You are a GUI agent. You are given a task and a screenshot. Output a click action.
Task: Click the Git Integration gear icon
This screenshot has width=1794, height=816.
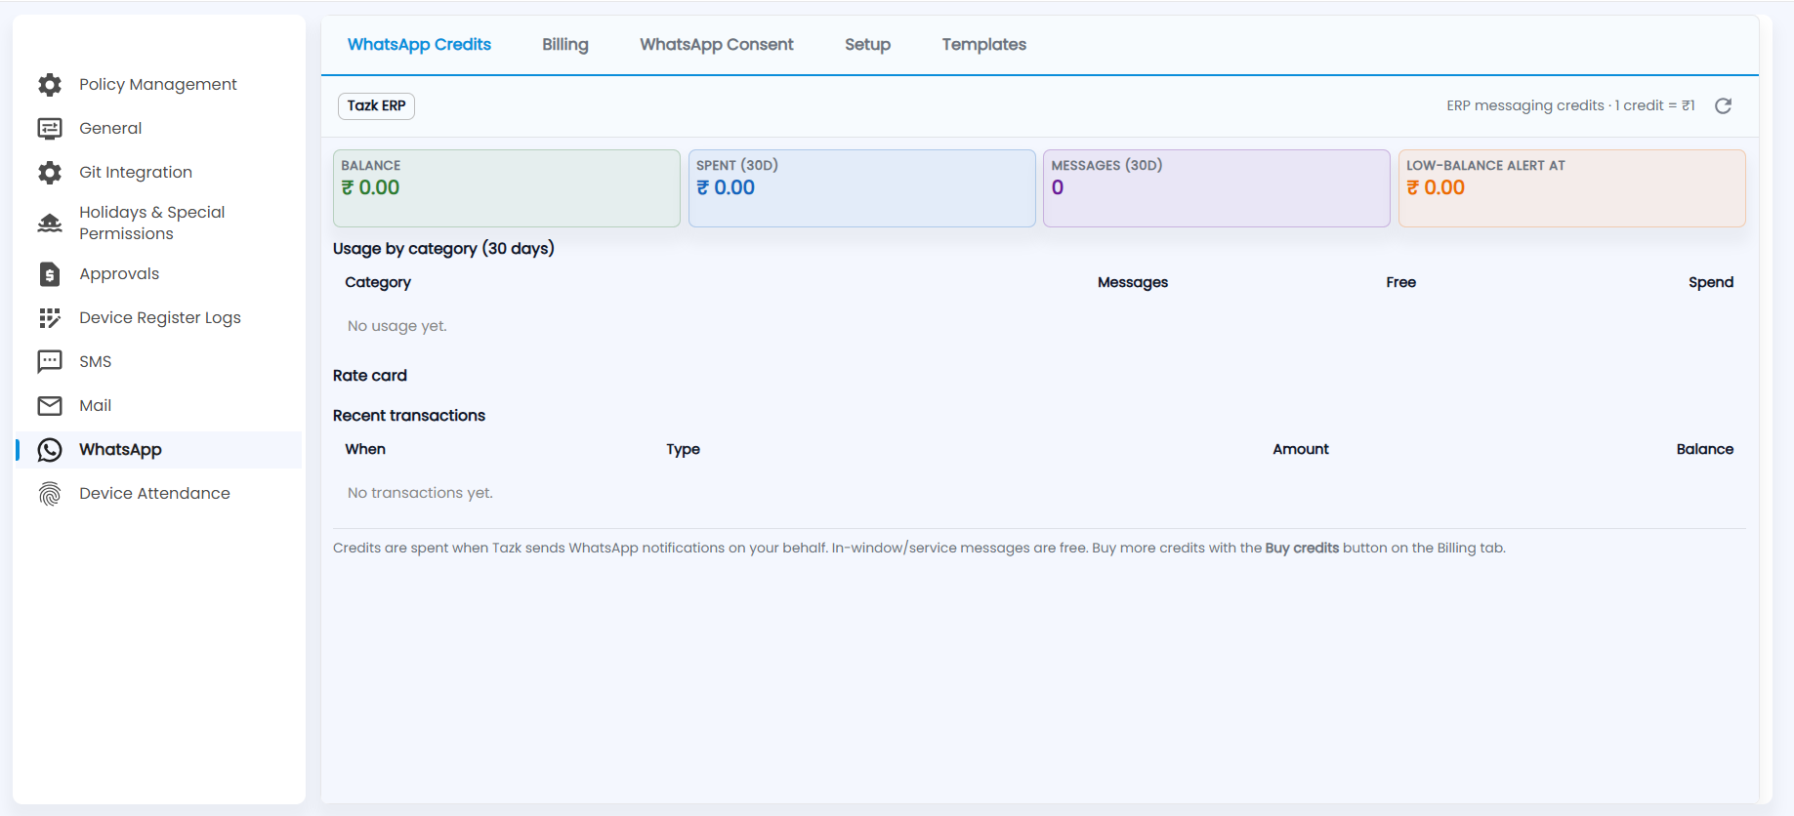pos(50,173)
